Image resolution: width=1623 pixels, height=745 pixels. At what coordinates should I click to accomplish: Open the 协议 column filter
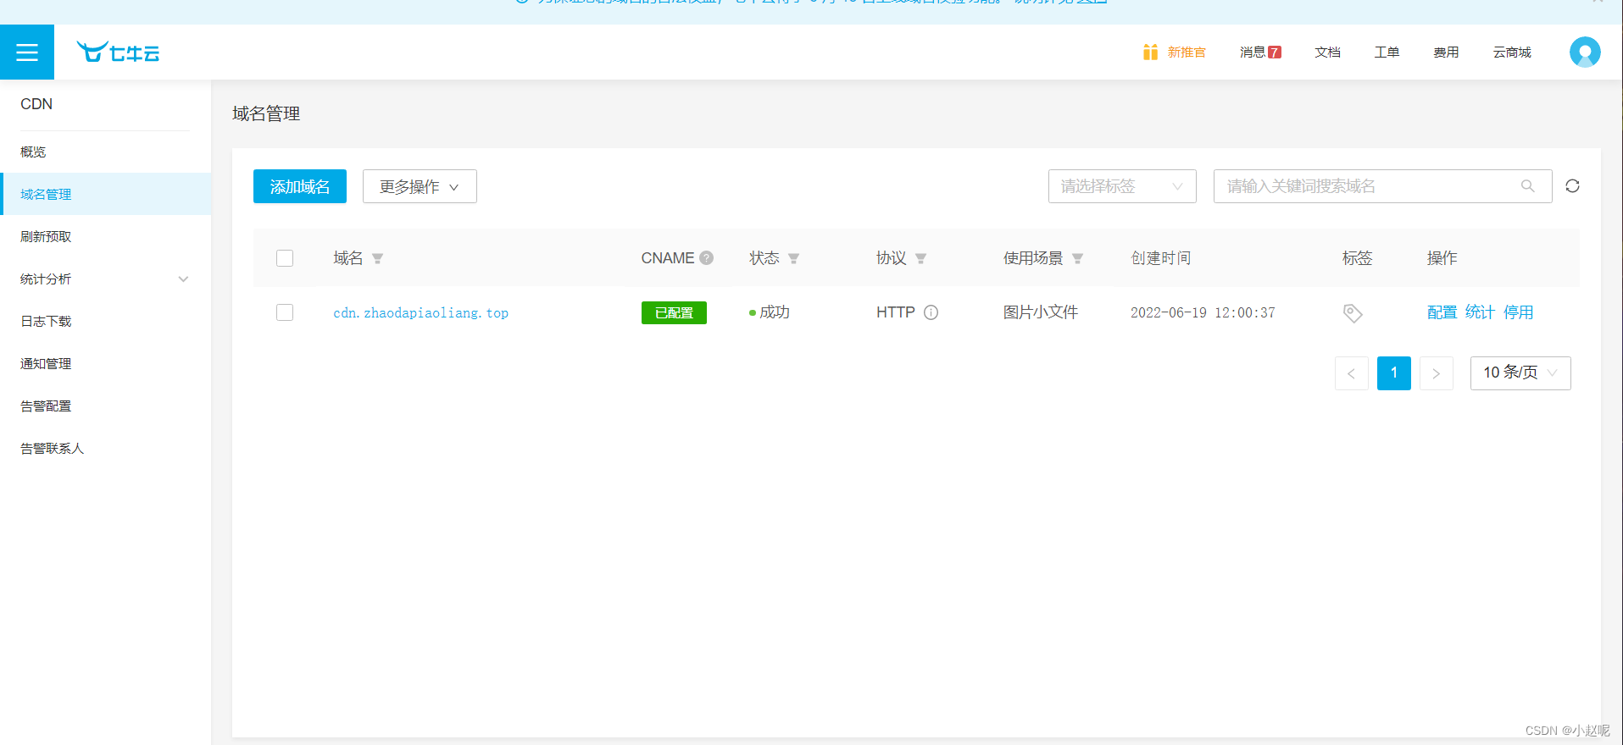921,258
